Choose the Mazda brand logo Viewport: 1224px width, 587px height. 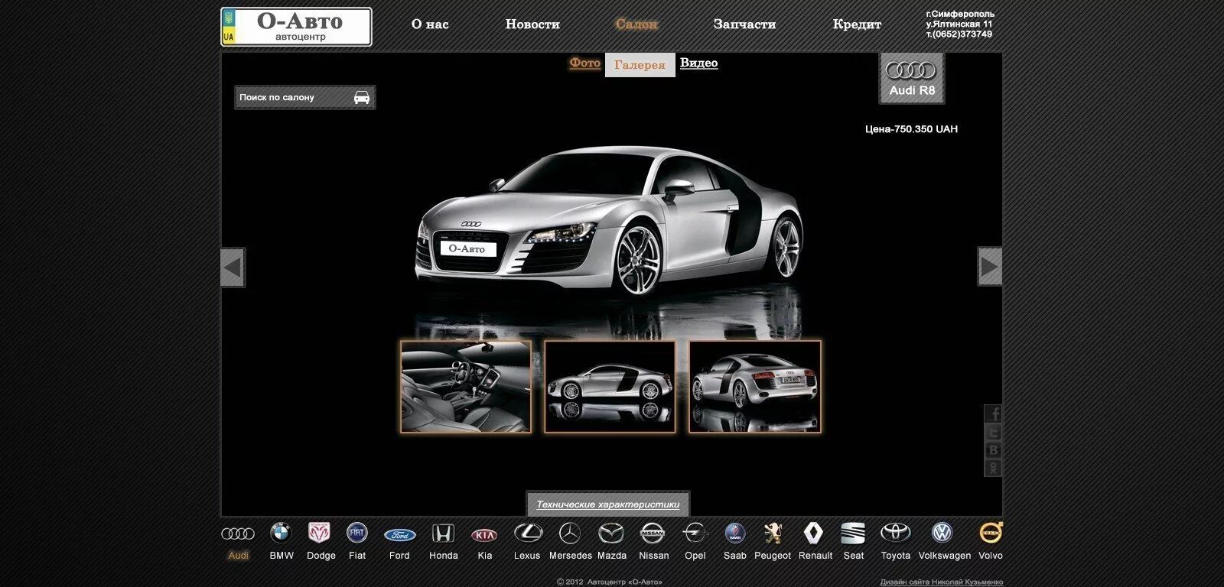coord(611,533)
